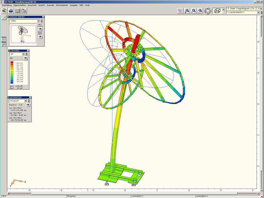Open the book help icon
This screenshot has width=264, height=198.
(x=18, y=11)
